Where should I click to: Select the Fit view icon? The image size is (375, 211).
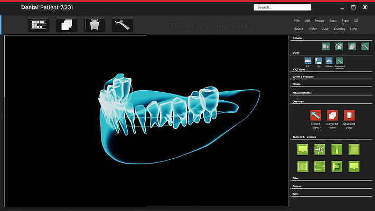click(308, 62)
